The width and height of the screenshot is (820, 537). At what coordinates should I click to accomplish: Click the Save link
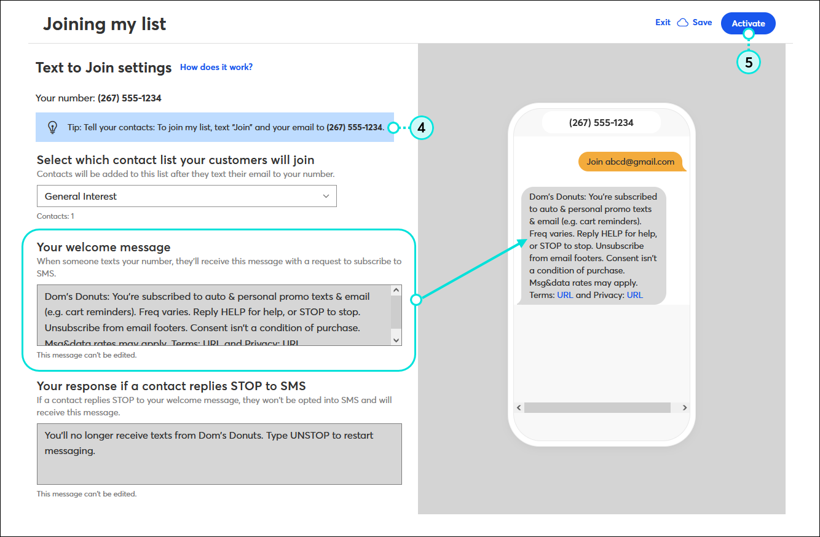pos(702,23)
